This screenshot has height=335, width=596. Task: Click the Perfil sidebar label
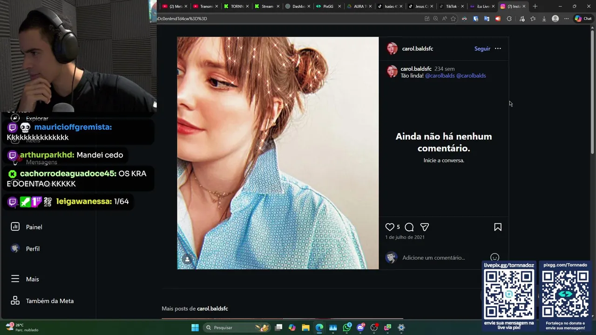click(33, 249)
